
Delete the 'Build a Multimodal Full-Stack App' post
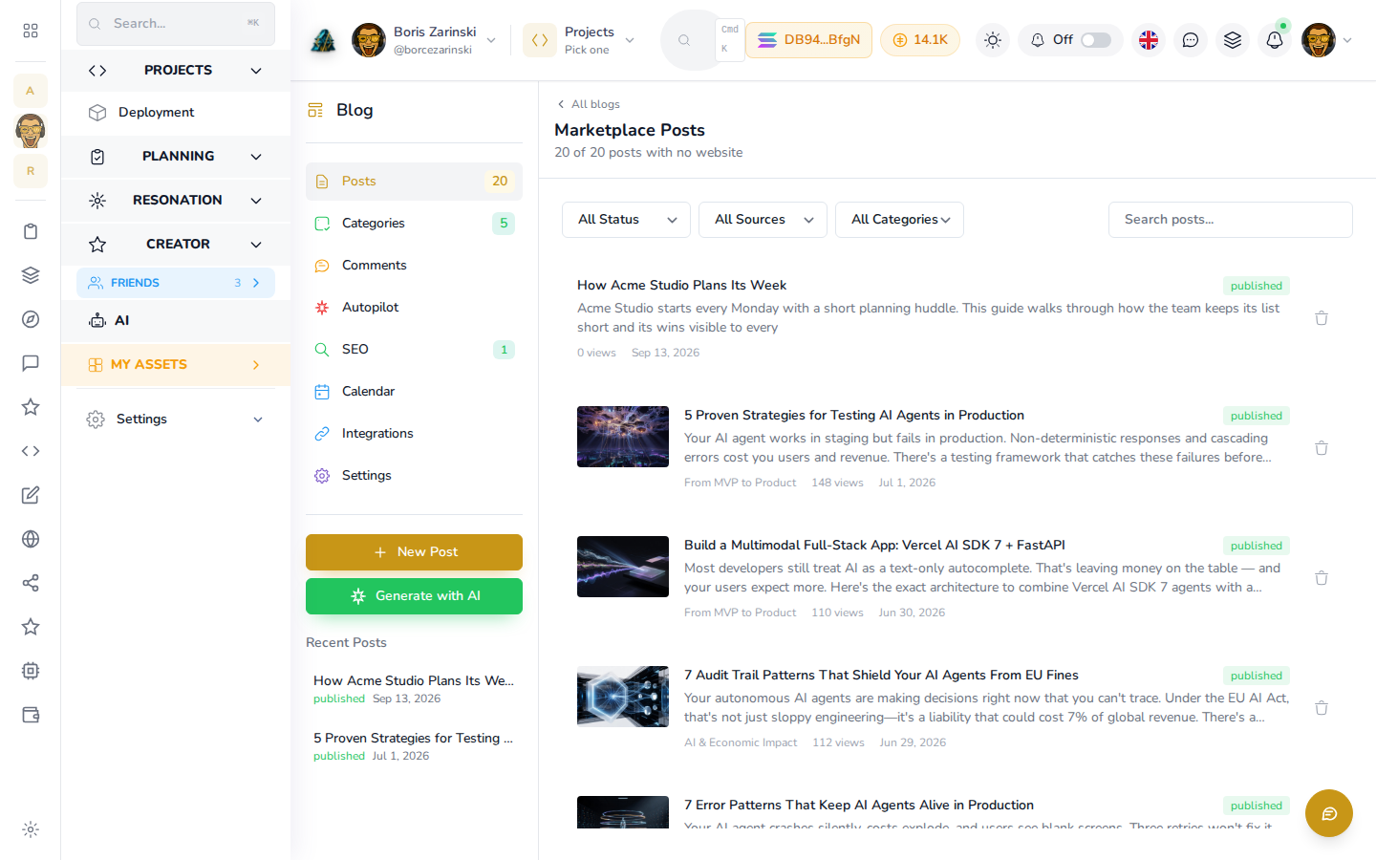tap(1322, 578)
